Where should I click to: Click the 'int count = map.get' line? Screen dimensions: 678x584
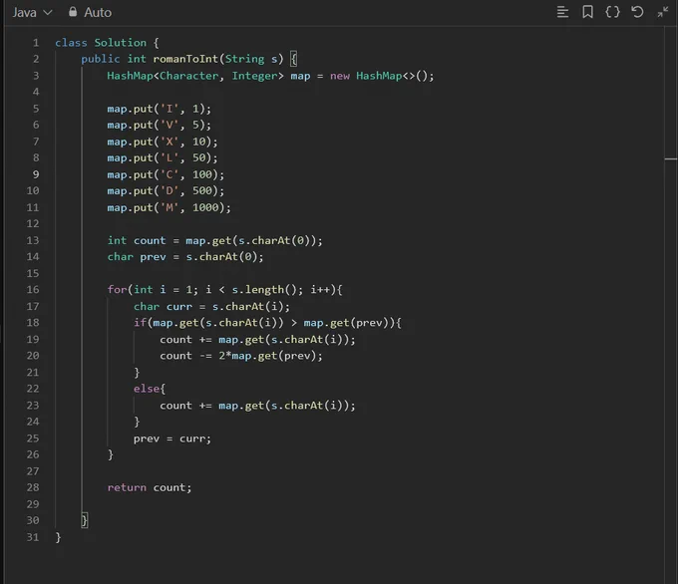(x=215, y=240)
